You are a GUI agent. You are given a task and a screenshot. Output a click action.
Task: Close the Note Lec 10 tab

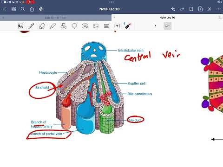pos(115,18)
